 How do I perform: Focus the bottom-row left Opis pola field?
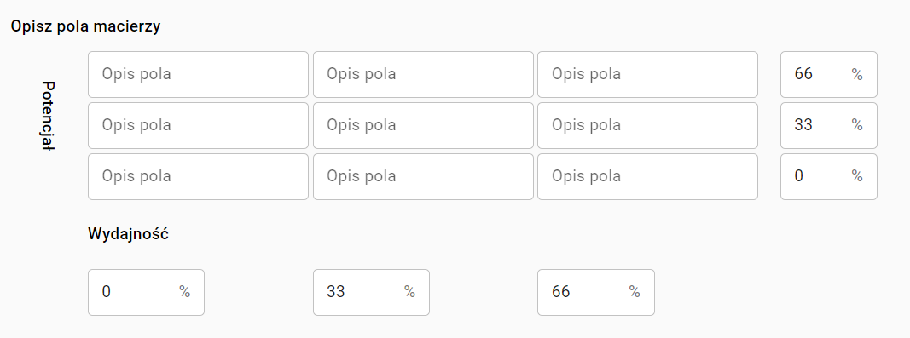point(198,176)
